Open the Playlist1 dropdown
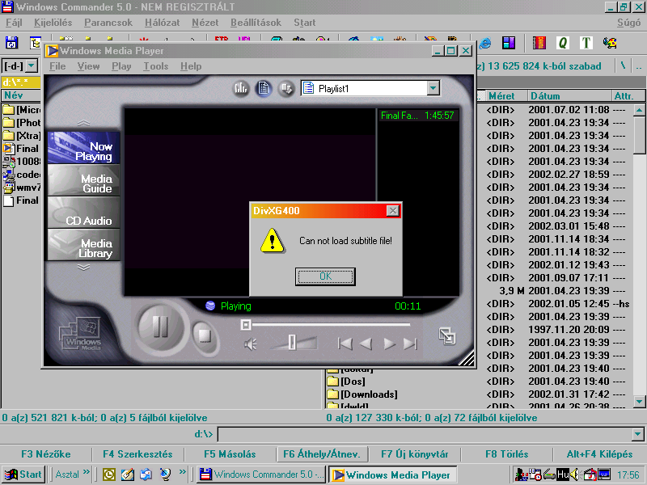The image size is (647, 485). pyautogui.click(x=433, y=88)
